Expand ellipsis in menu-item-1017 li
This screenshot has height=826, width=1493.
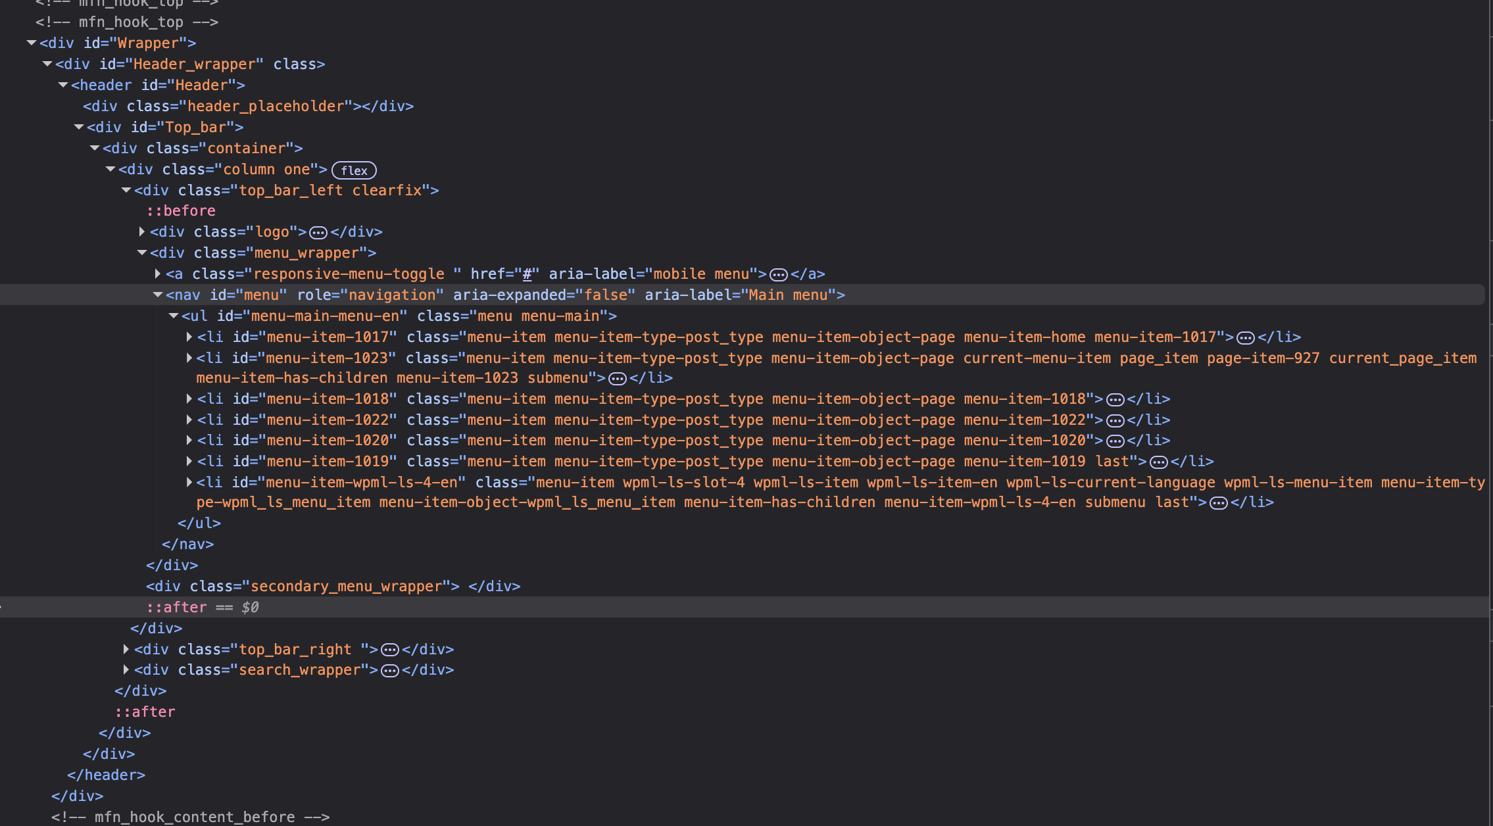[1246, 338]
